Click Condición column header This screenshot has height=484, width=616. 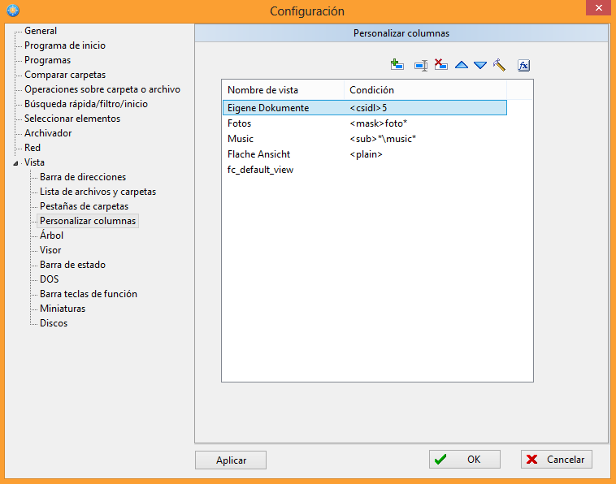click(x=426, y=90)
